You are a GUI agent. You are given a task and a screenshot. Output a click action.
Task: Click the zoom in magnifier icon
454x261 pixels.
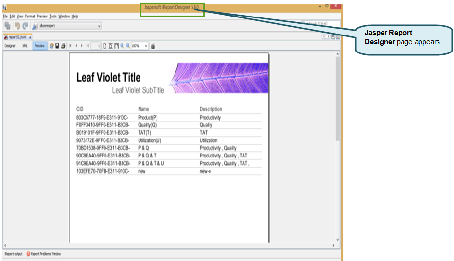[122, 46]
